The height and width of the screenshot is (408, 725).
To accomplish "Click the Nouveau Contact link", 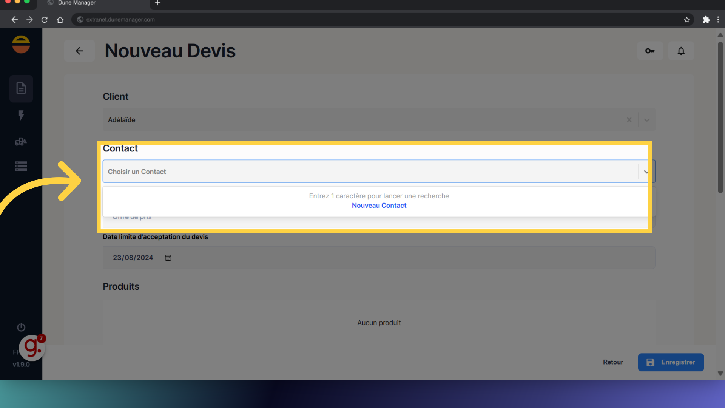I will (379, 206).
